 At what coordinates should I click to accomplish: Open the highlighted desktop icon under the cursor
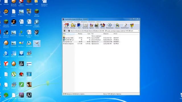(37, 44)
